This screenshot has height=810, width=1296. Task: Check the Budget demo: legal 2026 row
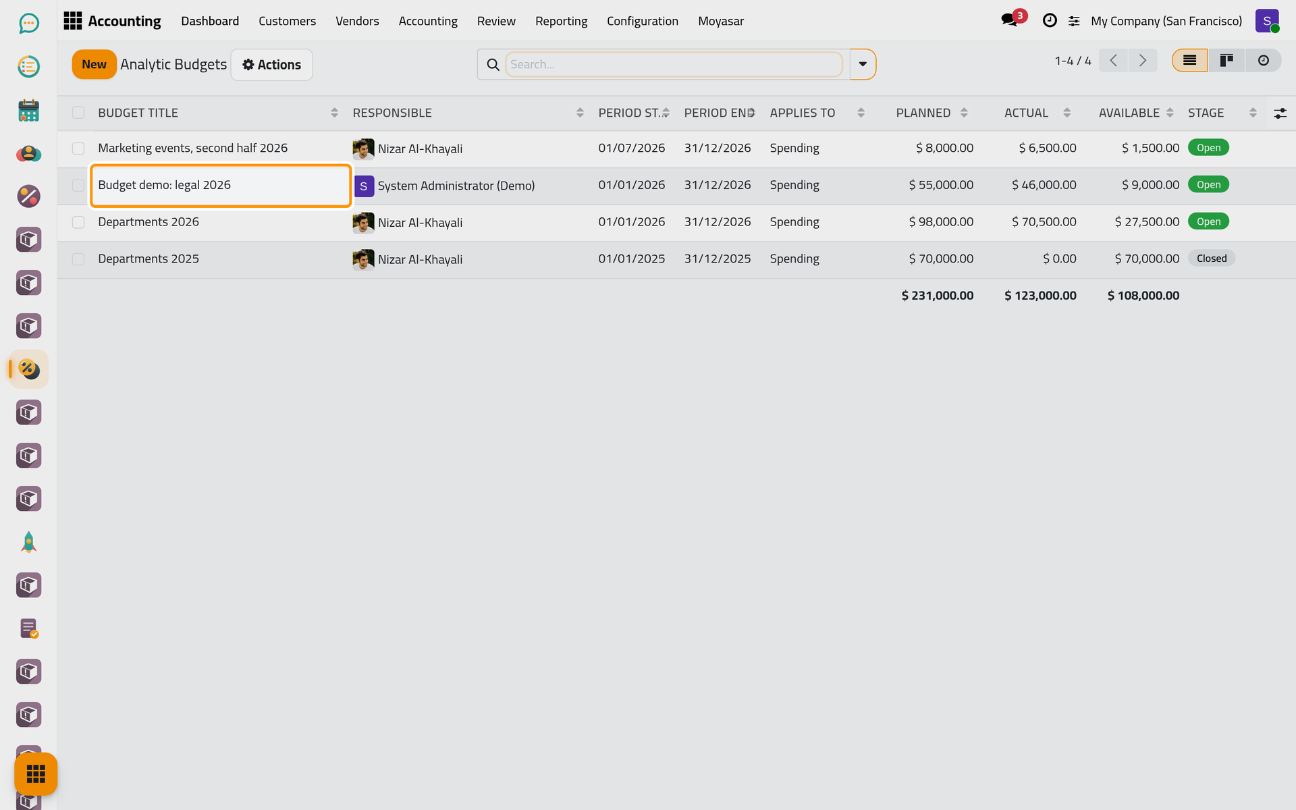click(x=78, y=185)
